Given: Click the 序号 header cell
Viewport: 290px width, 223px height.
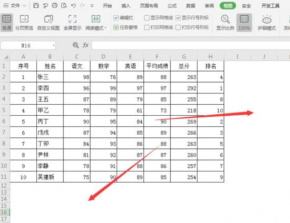Looking at the screenshot, I should click(x=23, y=66).
